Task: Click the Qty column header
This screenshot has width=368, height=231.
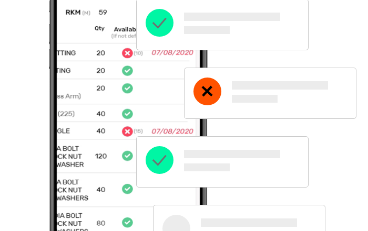Action: [99, 28]
